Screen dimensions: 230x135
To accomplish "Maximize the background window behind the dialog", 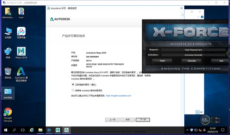I will (x=192, y=12).
